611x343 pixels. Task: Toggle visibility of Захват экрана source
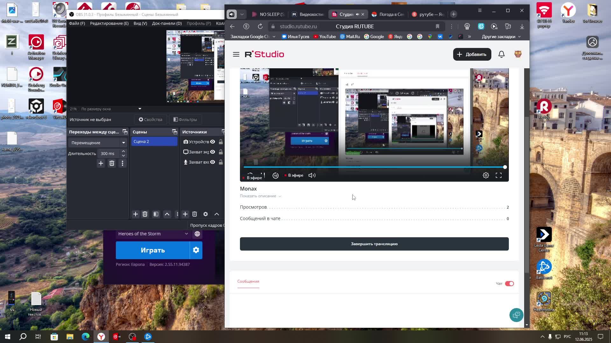pos(213,152)
